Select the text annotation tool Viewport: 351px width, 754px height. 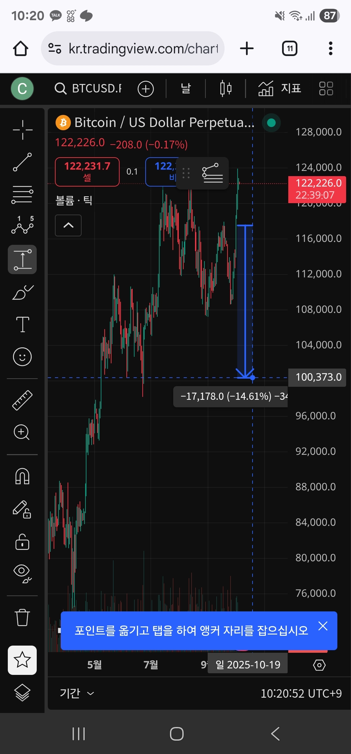click(22, 324)
